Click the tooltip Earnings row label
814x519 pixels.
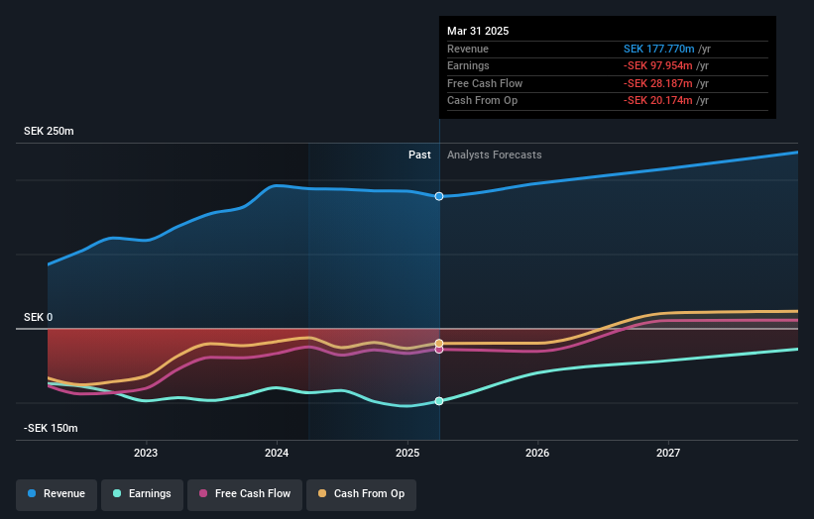point(468,65)
